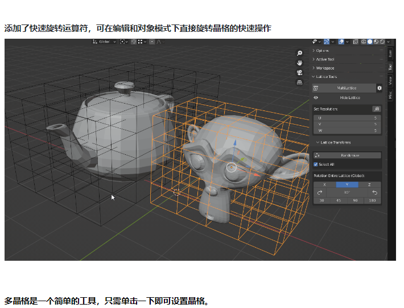404x308 pixels.
Task: Click the MultiLattice settings gear icon
Action: 380,88
